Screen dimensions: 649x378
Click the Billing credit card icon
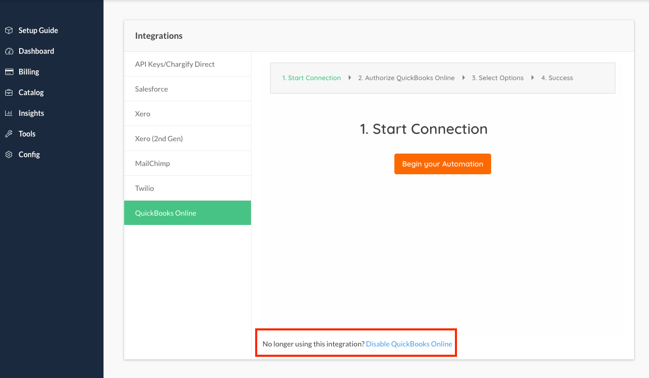coord(9,72)
